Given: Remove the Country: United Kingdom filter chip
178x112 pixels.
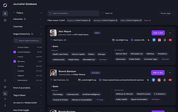Looking at the screenshot, I should (x=89, y=20).
